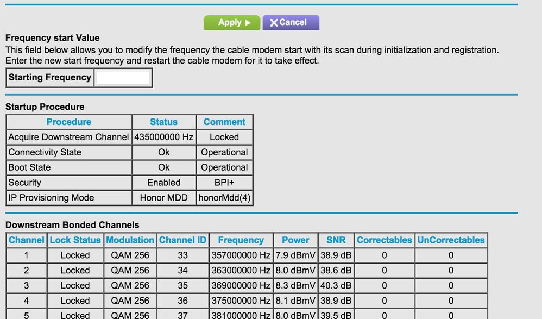542x319 pixels.
Task: Select the 357000000 Hz frequency cell
Action: [x=241, y=255]
